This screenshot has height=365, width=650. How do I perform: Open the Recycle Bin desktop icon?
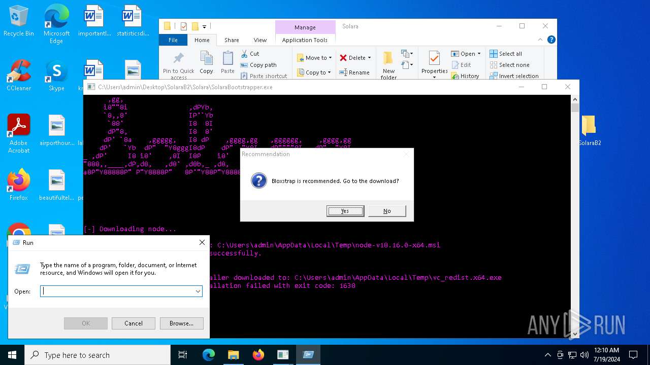click(x=19, y=21)
